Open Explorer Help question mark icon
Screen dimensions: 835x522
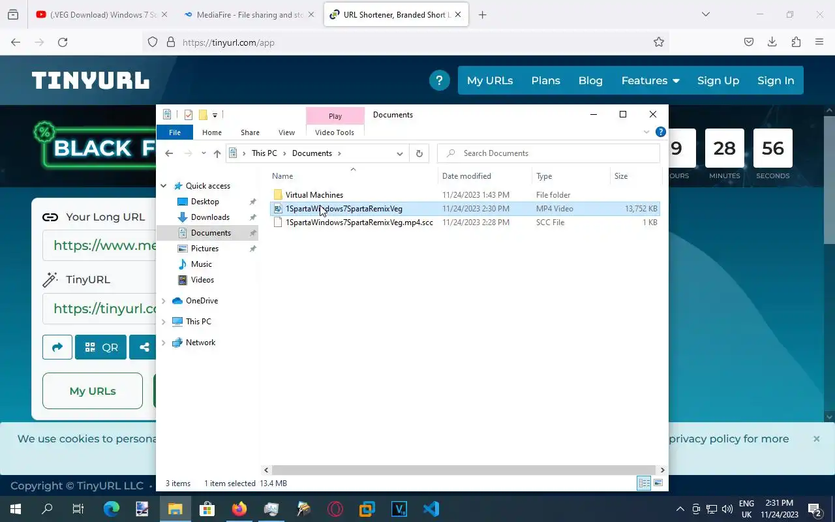pos(661,132)
